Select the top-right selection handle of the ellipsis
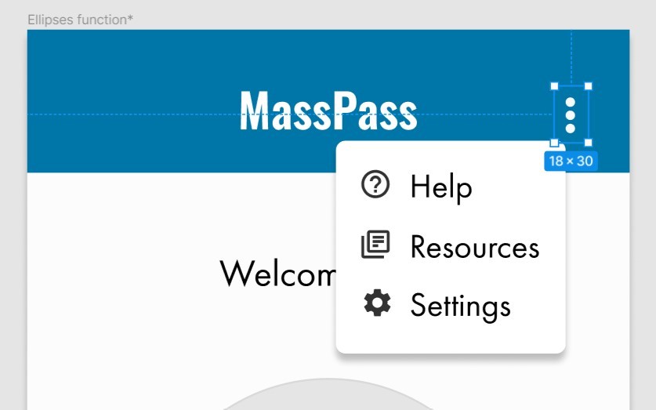 coord(588,86)
